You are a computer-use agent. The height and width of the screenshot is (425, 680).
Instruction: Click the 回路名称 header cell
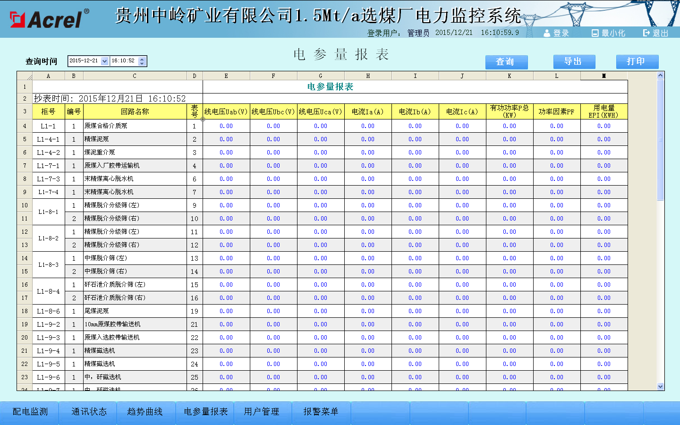coord(135,112)
